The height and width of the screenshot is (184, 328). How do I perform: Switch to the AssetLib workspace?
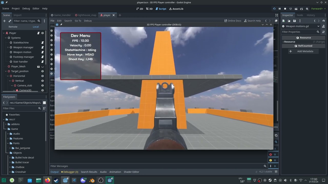coord(176,9)
